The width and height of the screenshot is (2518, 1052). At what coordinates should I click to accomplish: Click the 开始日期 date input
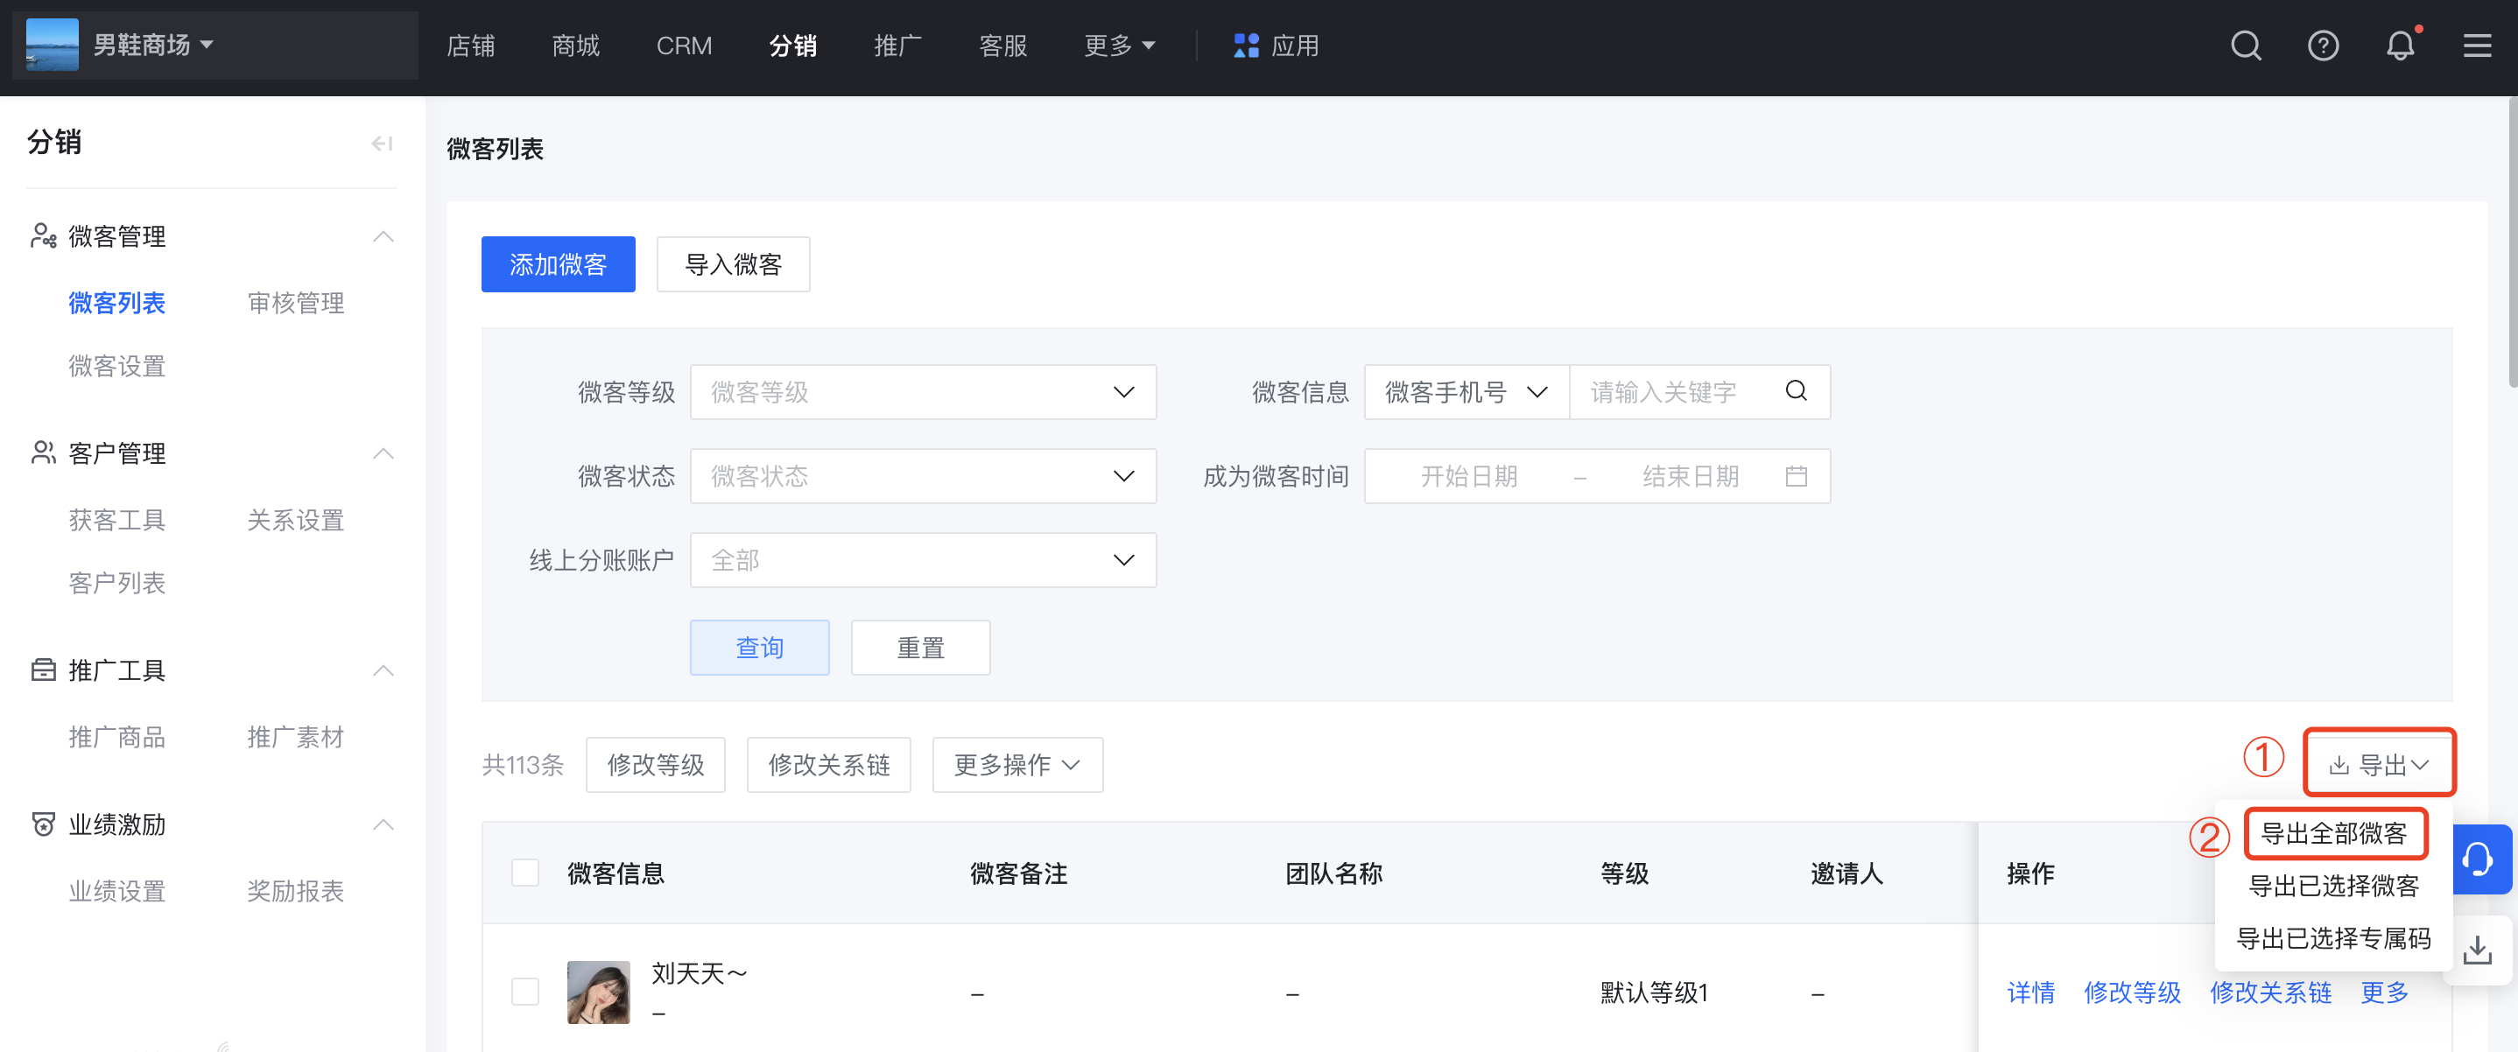1469,476
